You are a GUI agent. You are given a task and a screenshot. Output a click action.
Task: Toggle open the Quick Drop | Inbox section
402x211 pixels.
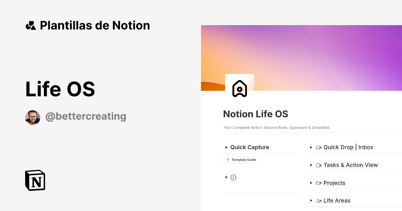pyautogui.click(x=312, y=147)
